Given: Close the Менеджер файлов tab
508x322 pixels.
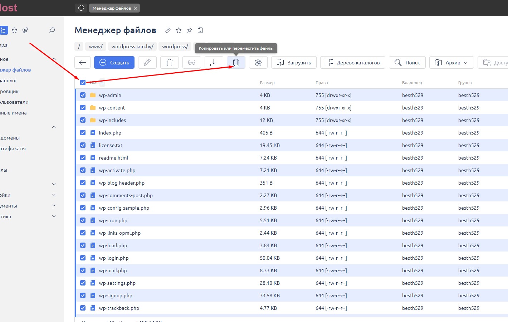Looking at the screenshot, I should (x=136, y=8).
